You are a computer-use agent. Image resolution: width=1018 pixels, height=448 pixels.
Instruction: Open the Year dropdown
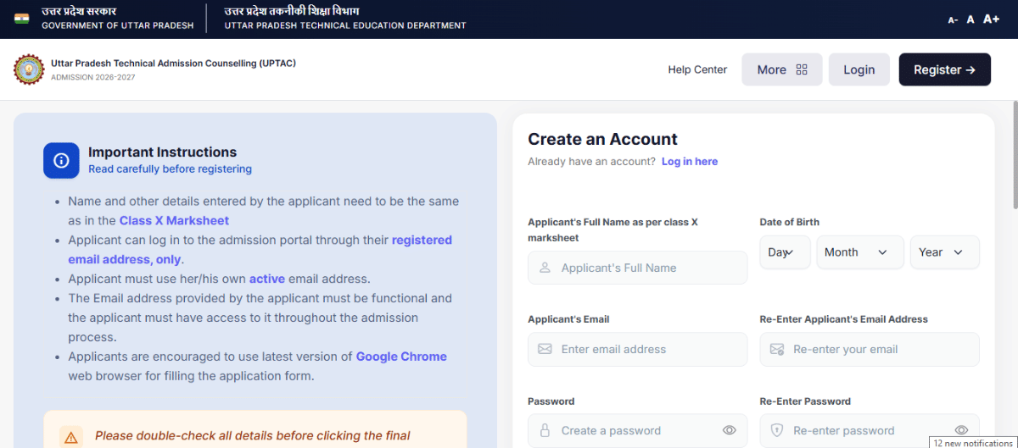pyautogui.click(x=945, y=252)
